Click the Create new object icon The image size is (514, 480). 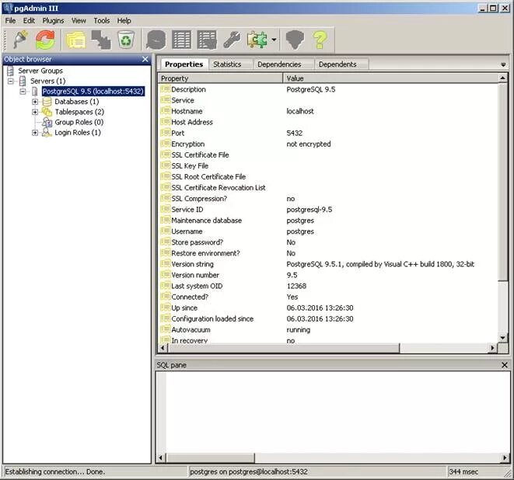(101, 40)
